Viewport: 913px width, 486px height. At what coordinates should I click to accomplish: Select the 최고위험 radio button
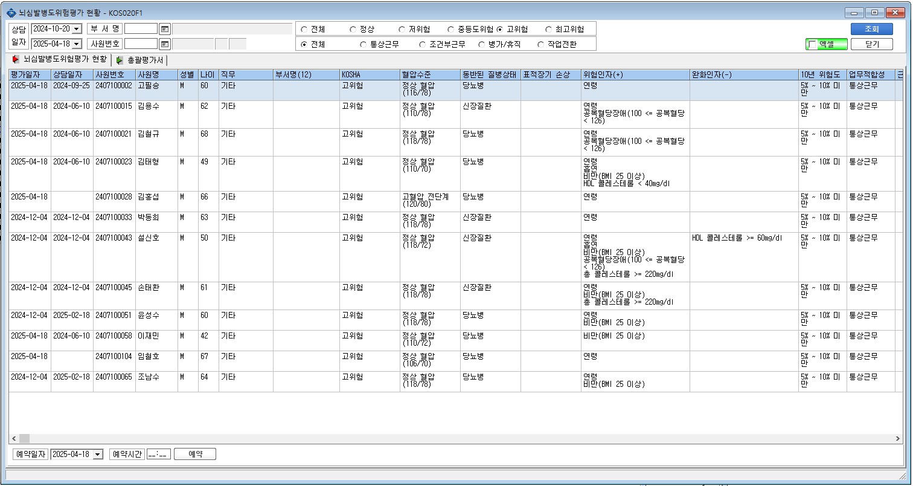point(548,29)
